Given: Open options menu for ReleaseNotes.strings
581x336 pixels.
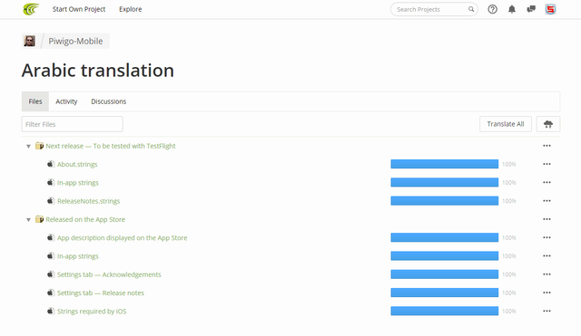Looking at the screenshot, I should click(x=547, y=201).
